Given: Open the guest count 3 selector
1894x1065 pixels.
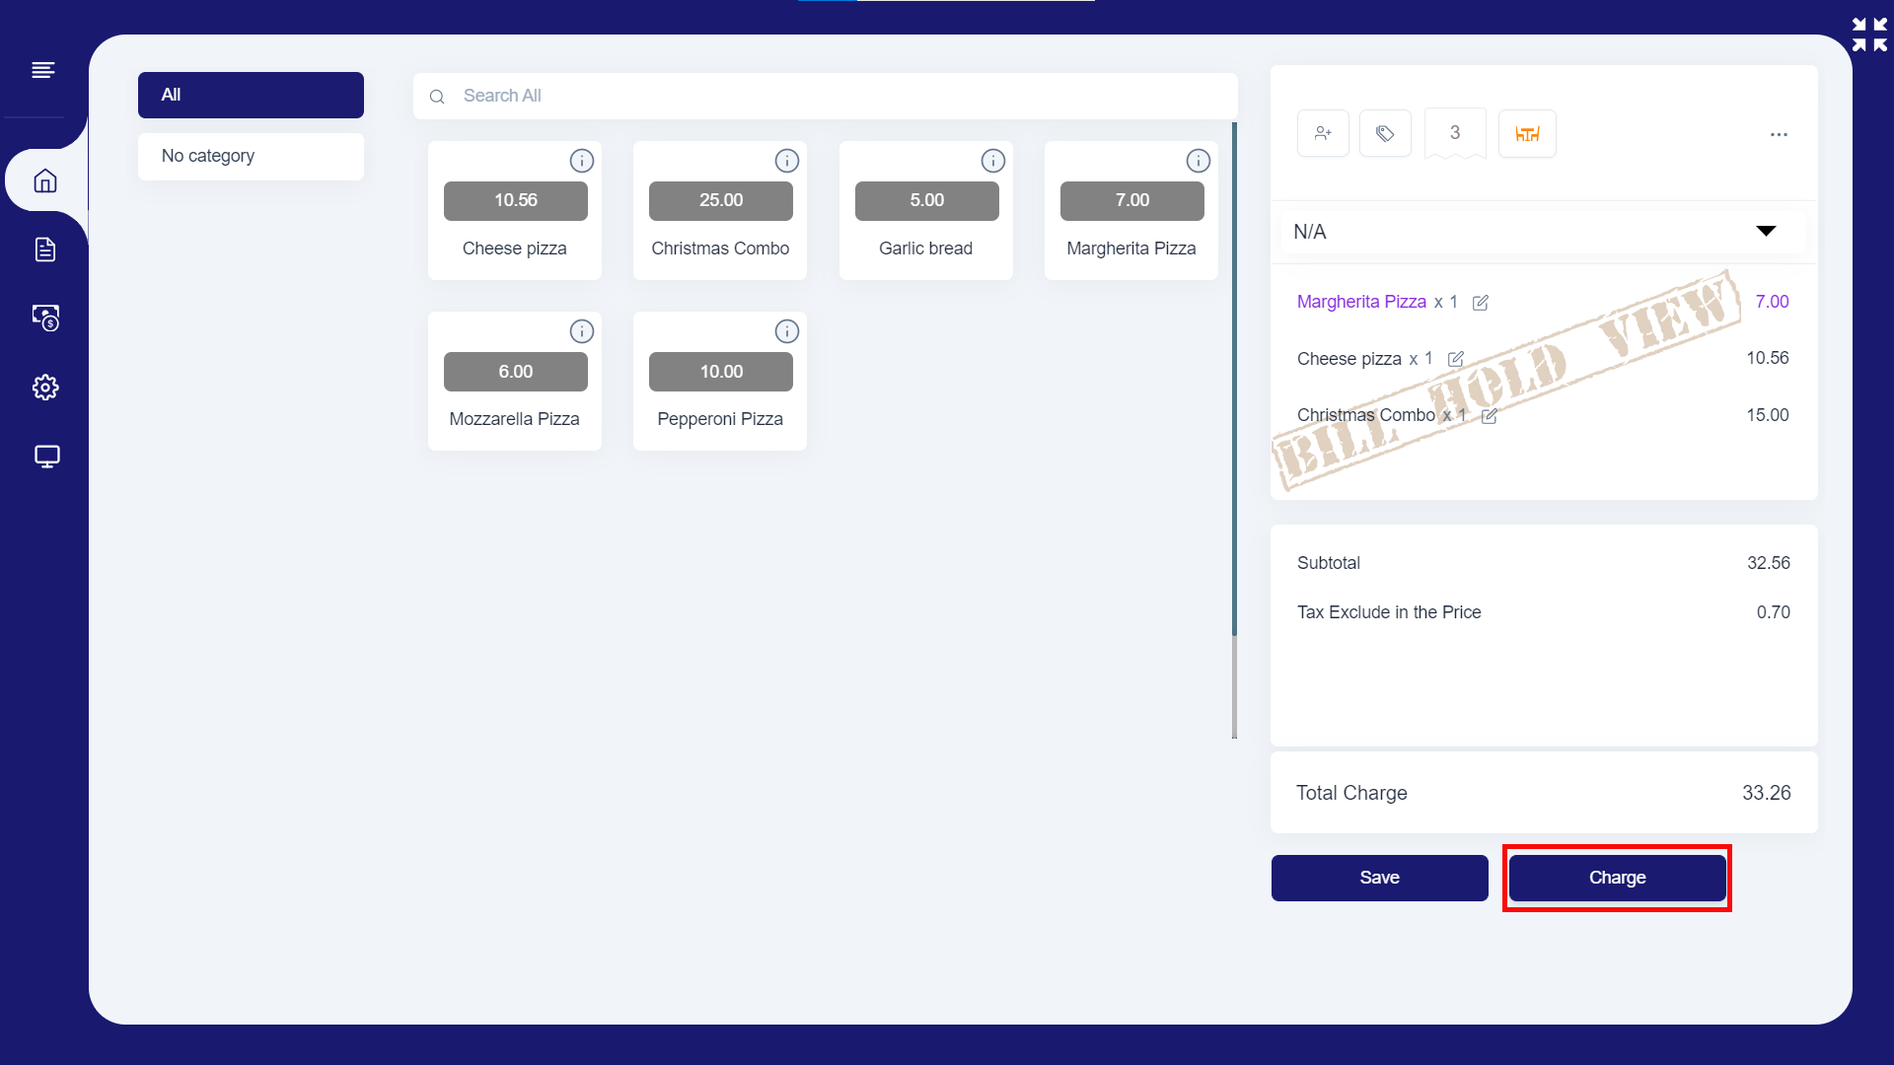Looking at the screenshot, I should [x=1455, y=133].
